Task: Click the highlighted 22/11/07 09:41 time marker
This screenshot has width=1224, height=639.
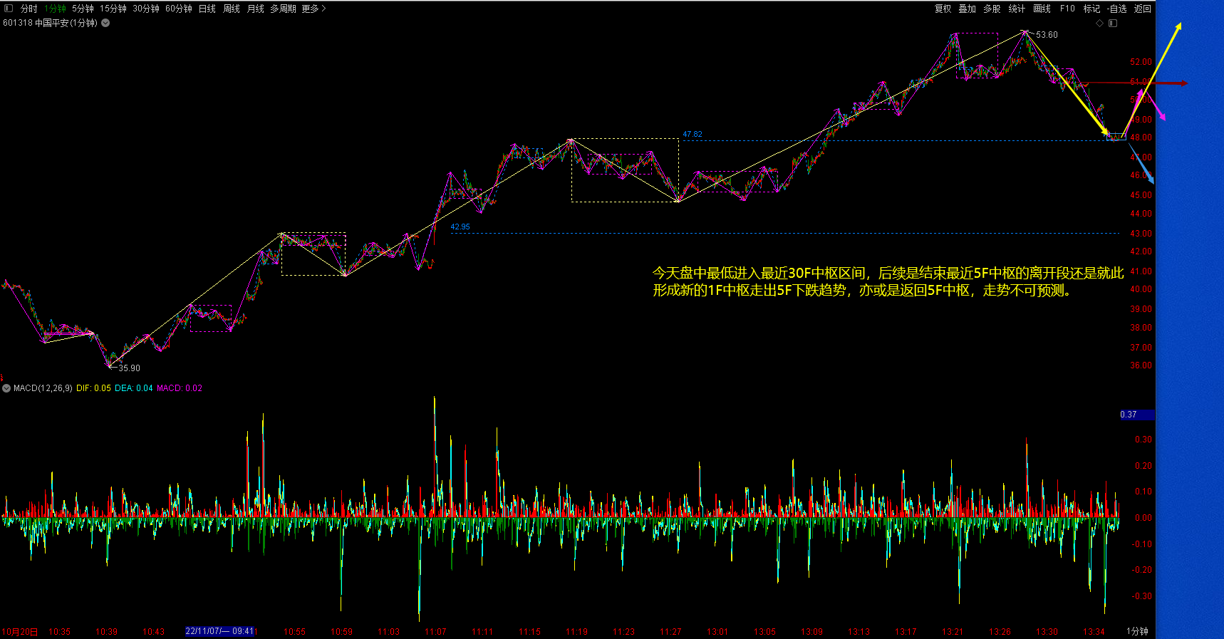Action: pos(220,631)
